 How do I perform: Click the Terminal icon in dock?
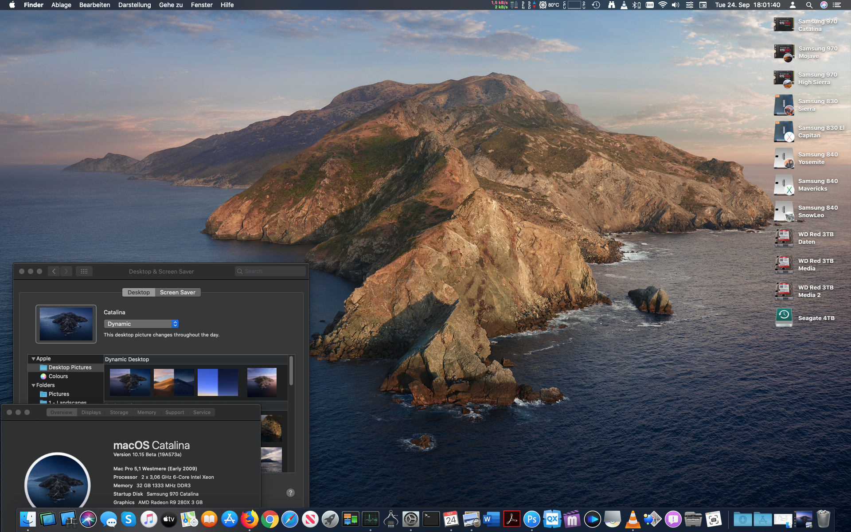click(431, 519)
